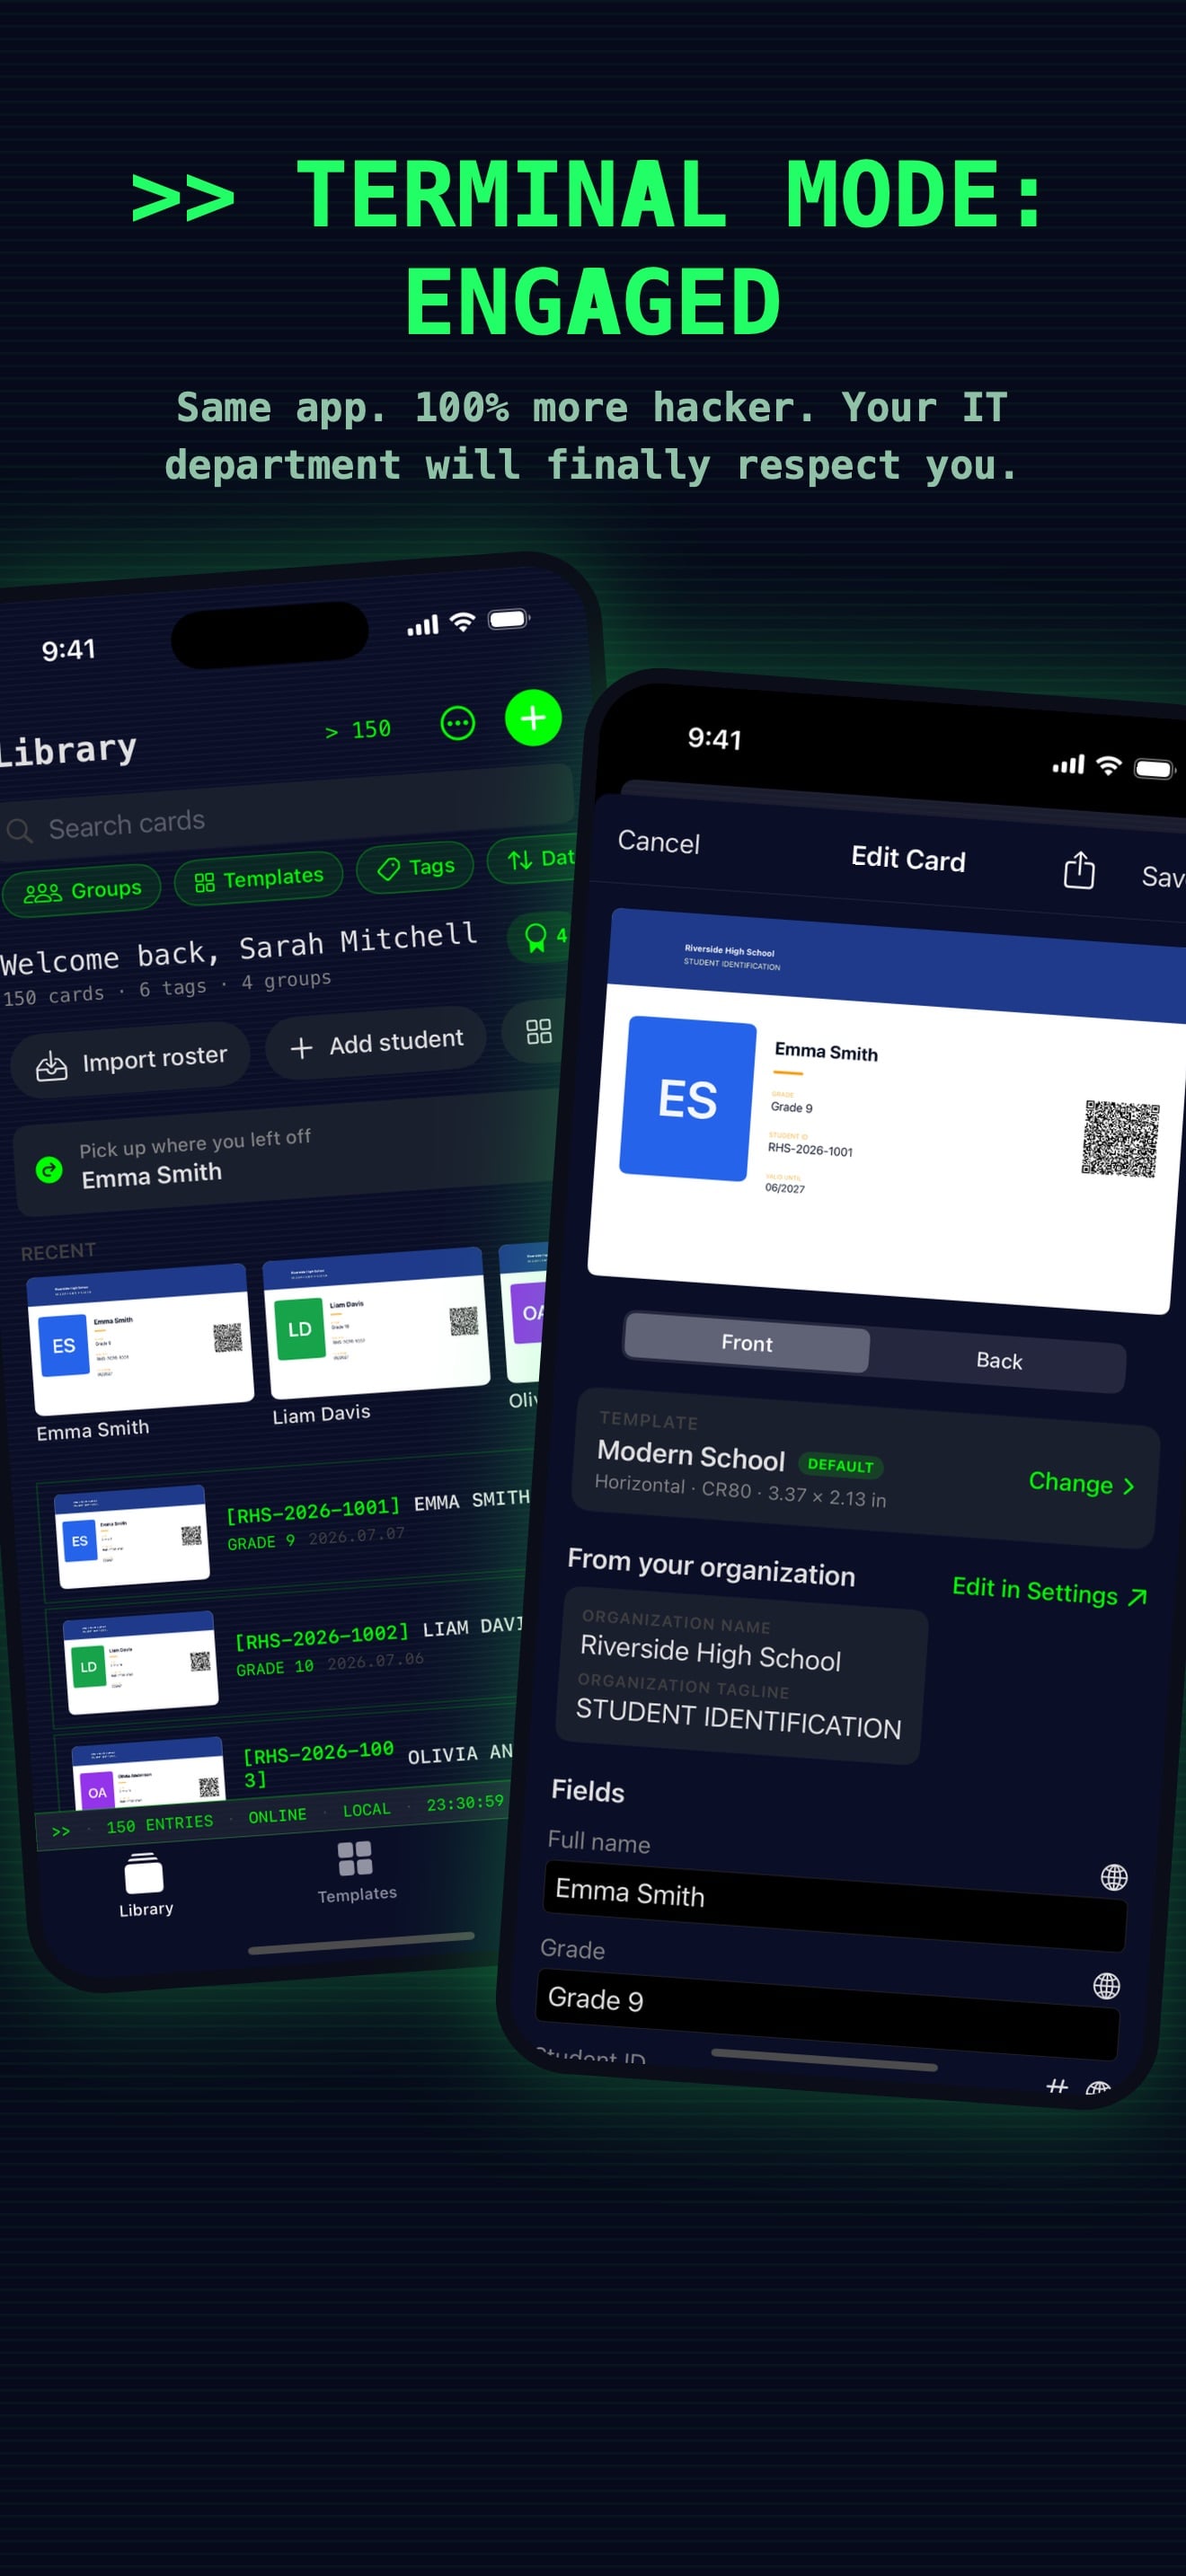This screenshot has height=2576, width=1186.
Task: Select the Front card side segment
Action: (x=747, y=1342)
